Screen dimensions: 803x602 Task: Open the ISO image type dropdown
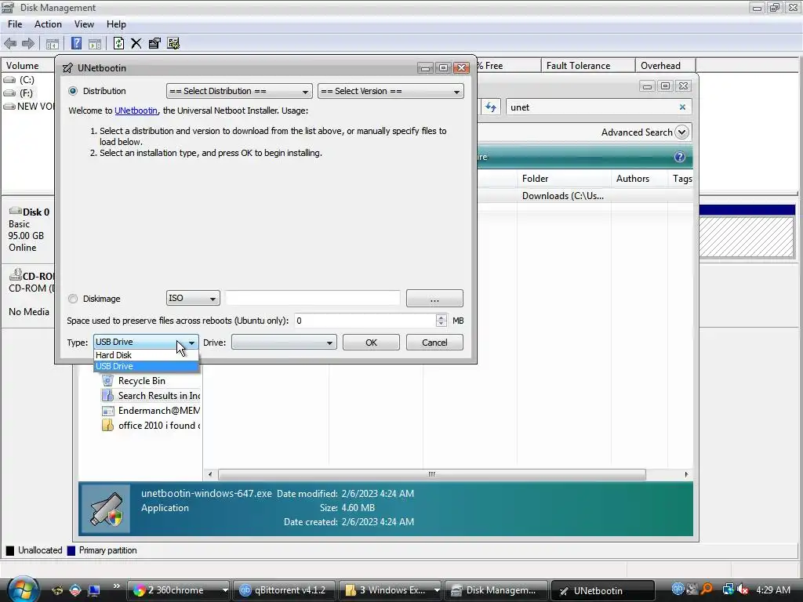click(x=193, y=298)
